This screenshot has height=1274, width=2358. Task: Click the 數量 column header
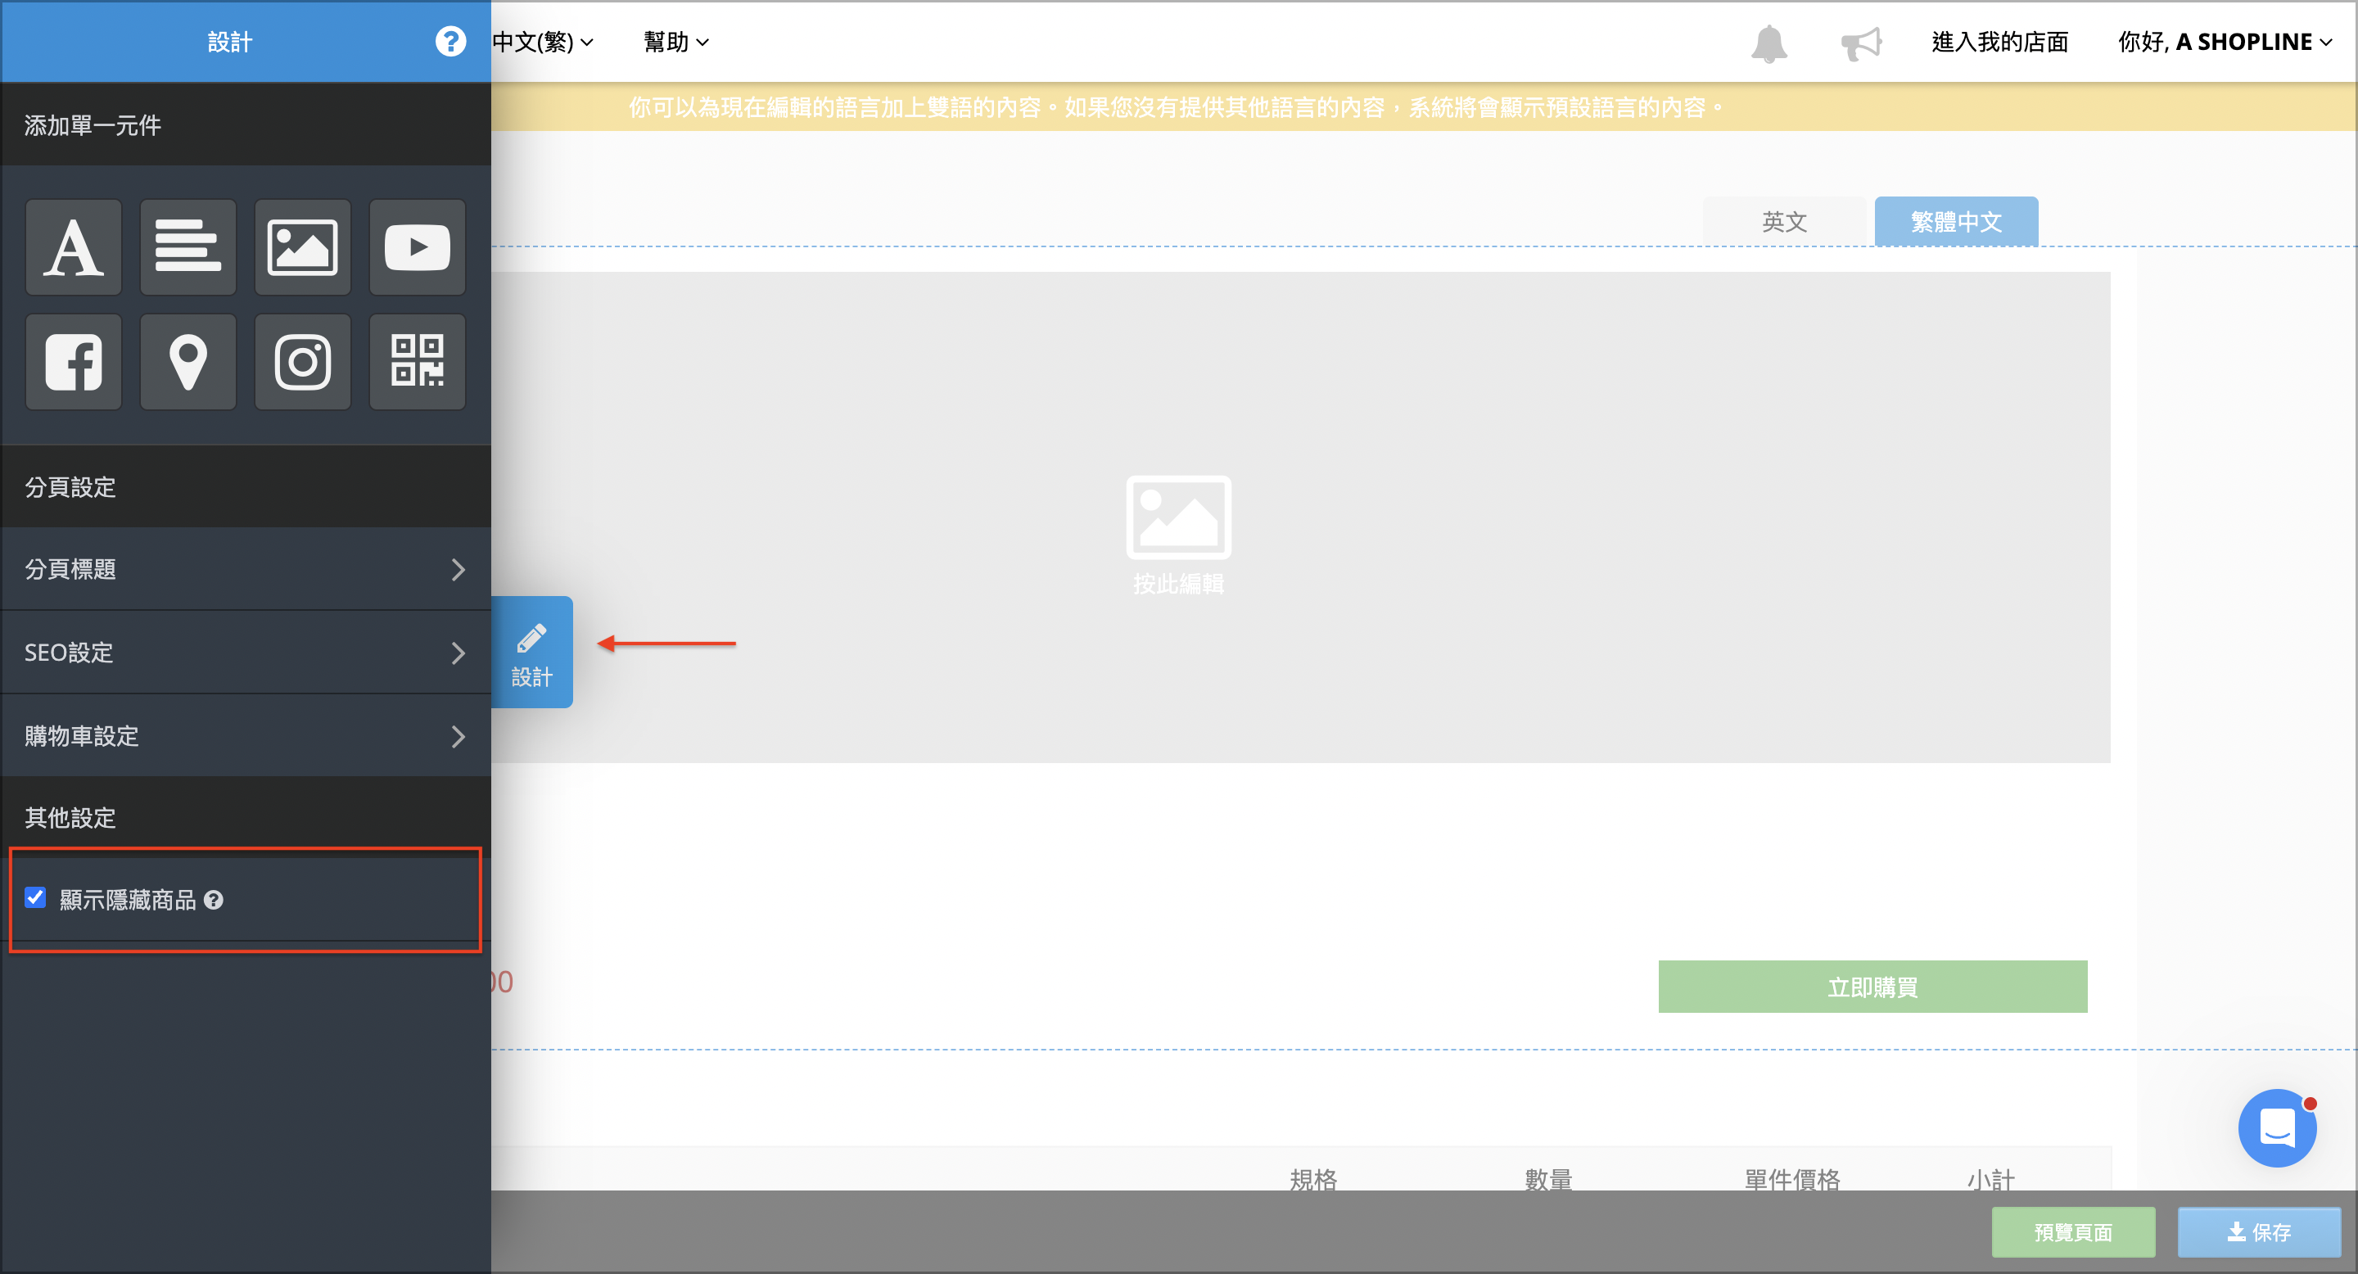click(1548, 1179)
